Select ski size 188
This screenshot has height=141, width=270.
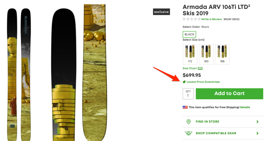click(x=222, y=54)
